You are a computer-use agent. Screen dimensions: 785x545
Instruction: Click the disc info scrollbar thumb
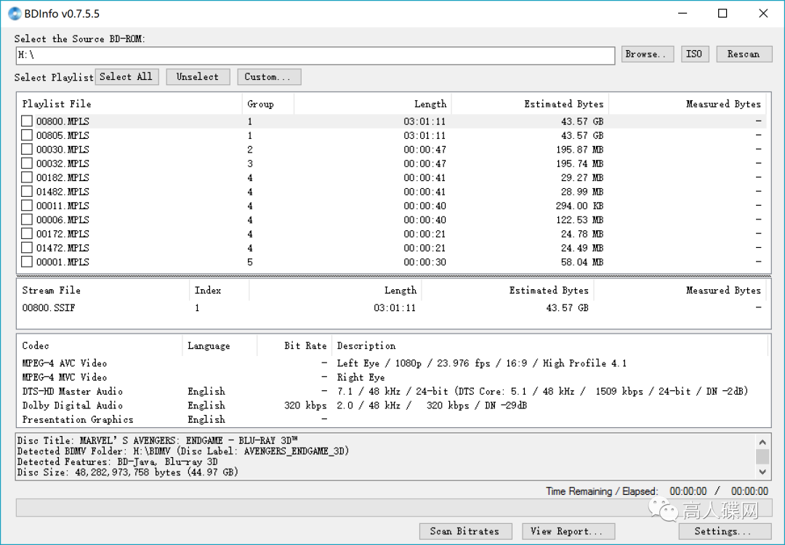coord(762,456)
